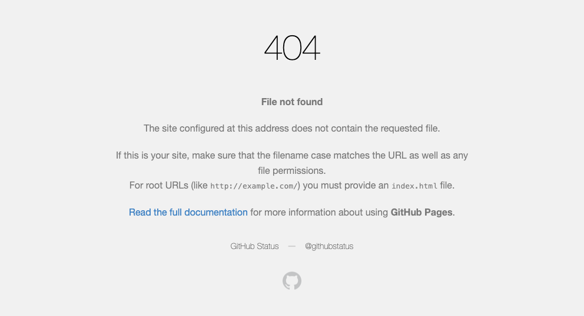584x316 pixels.
Task: Open the Read the full documentation link
Action: [x=188, y=212]
